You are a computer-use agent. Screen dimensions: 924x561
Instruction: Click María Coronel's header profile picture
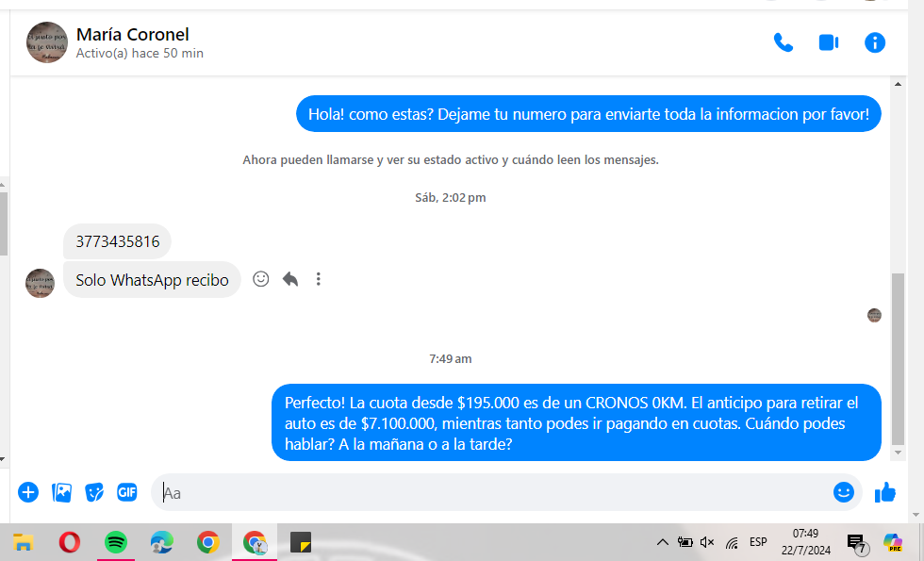(46, 42)
